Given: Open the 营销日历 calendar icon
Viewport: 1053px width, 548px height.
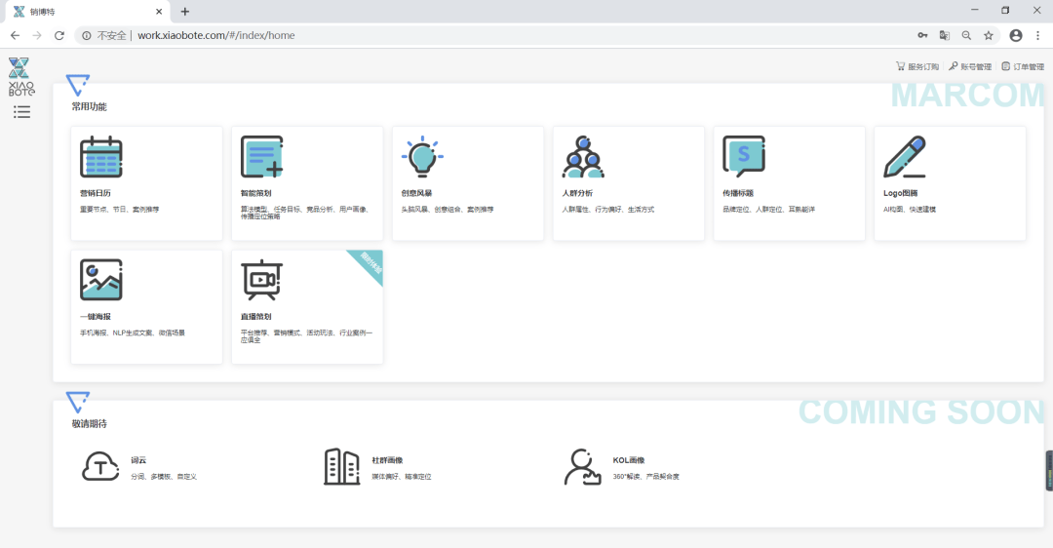Looking at the screenshot, I should tap(100, 156).
